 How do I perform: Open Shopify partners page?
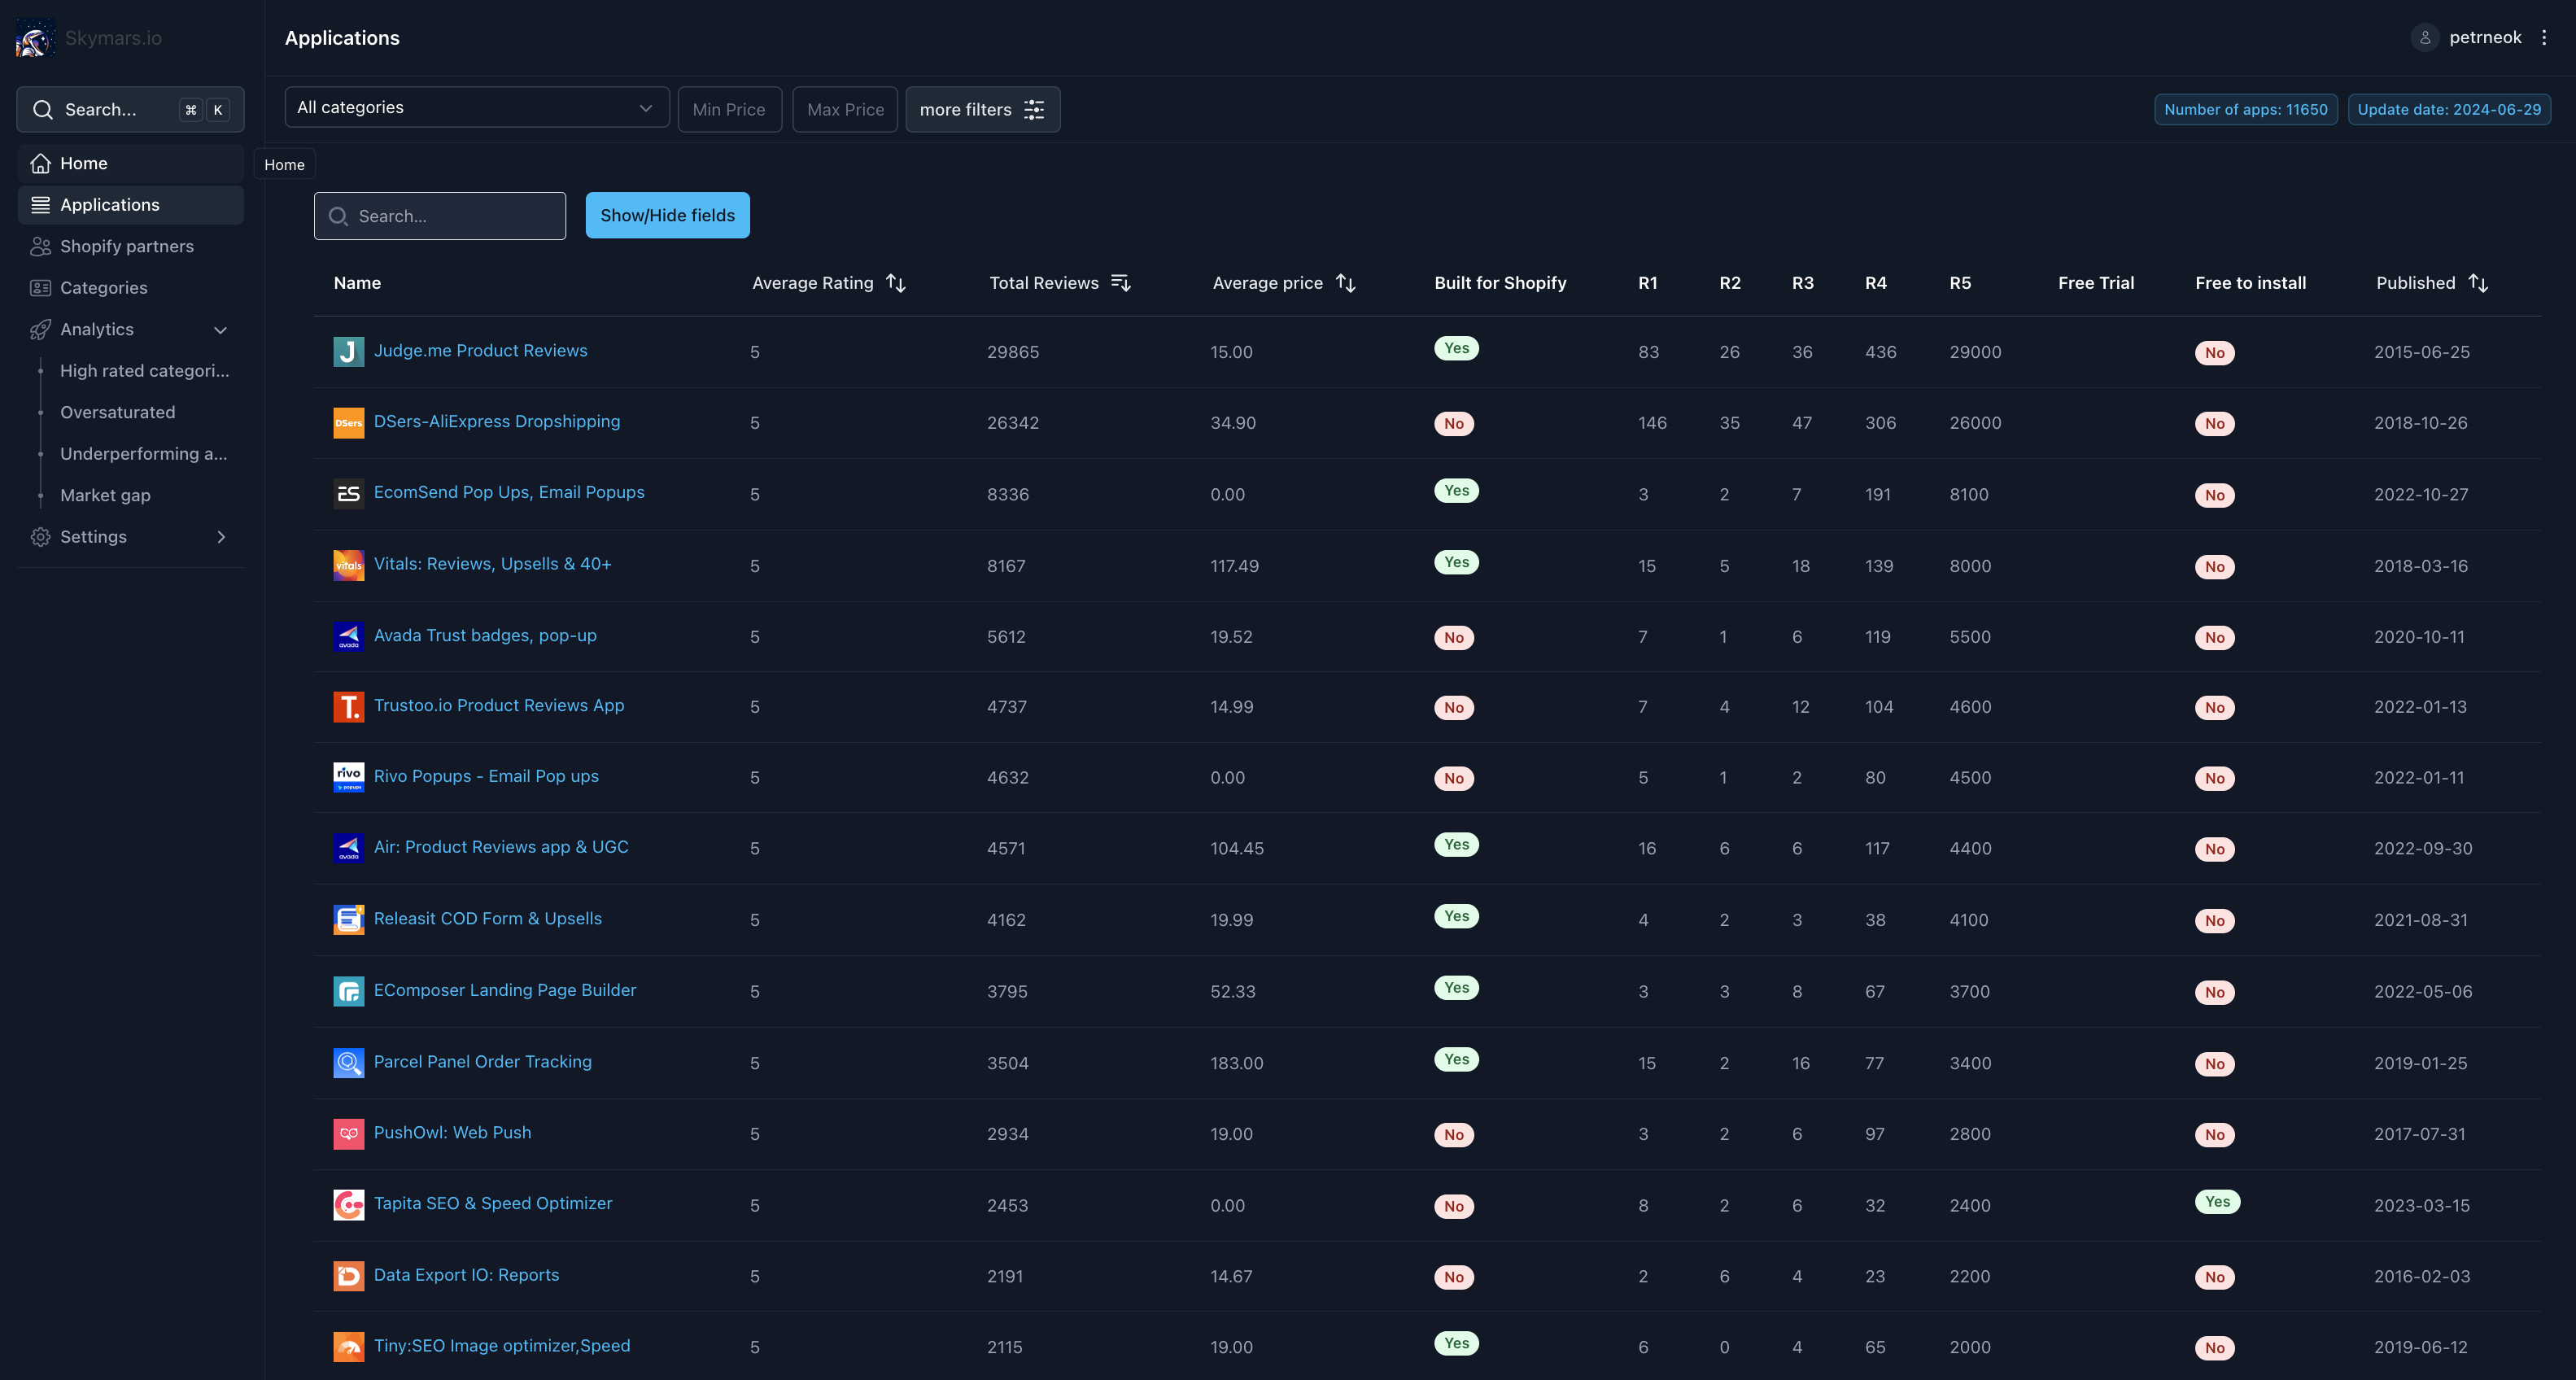130,246
